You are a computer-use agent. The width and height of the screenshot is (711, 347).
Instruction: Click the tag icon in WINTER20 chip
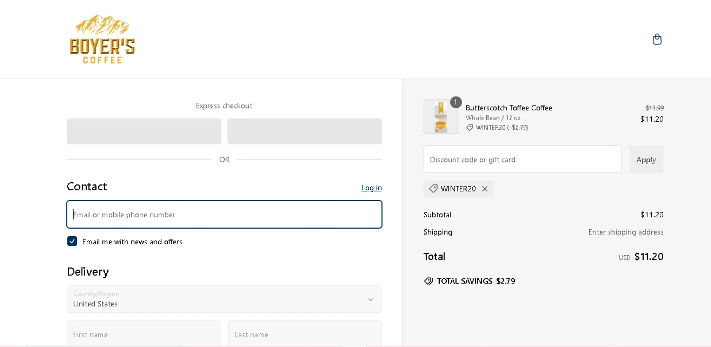(433, 188)
